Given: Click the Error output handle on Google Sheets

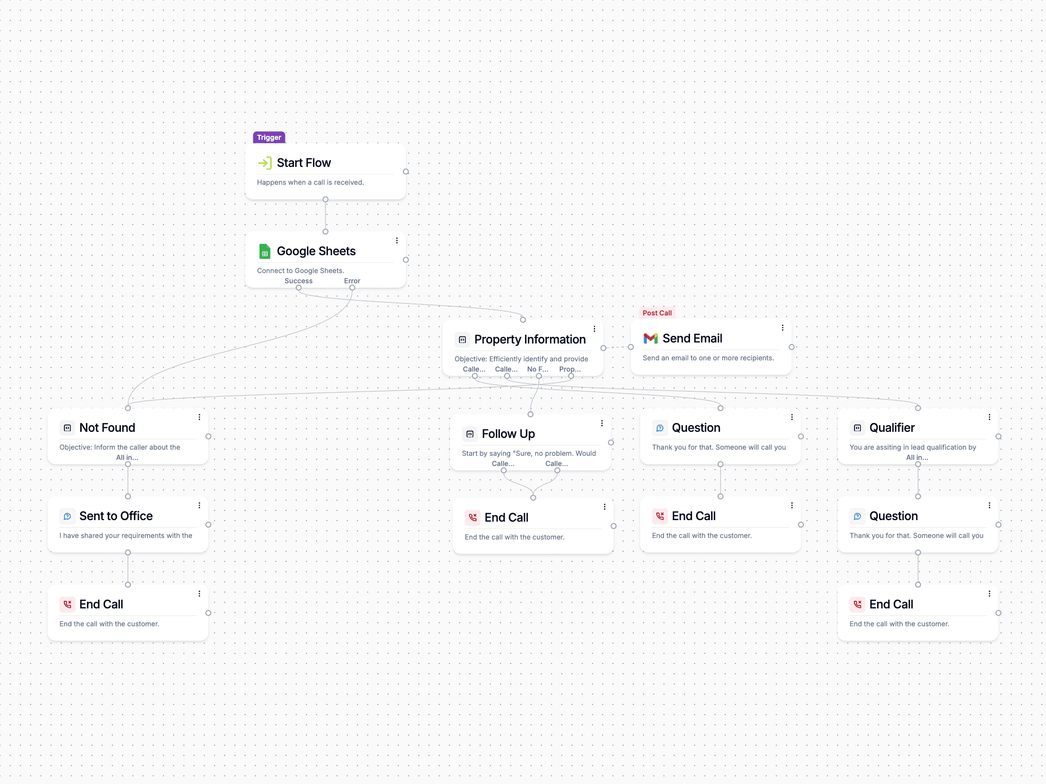Looking at the screenshot, I should (x=352, y=287).
